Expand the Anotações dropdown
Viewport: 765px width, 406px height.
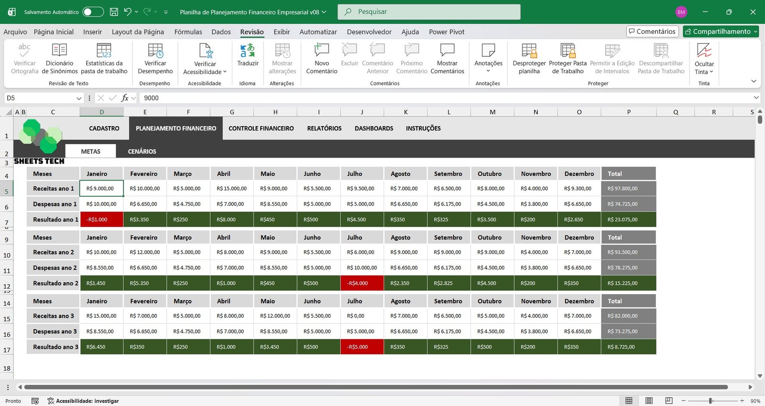[x=488, y=71]
